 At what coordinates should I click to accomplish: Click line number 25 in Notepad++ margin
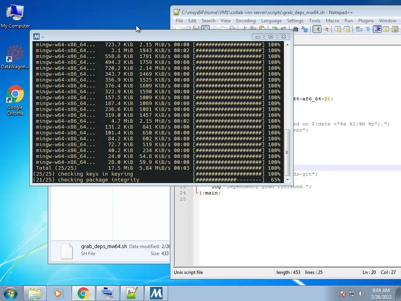click(183, 199)
